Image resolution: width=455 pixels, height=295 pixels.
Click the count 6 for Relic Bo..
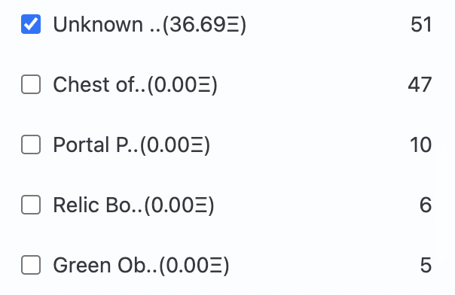[426, 205]
